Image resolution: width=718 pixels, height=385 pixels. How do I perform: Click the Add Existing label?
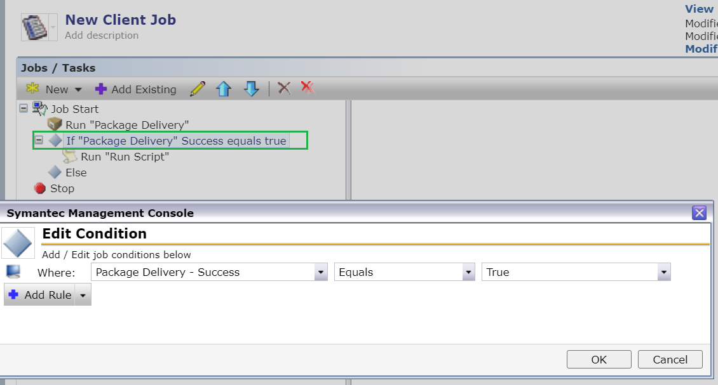(x=144, y=89)
